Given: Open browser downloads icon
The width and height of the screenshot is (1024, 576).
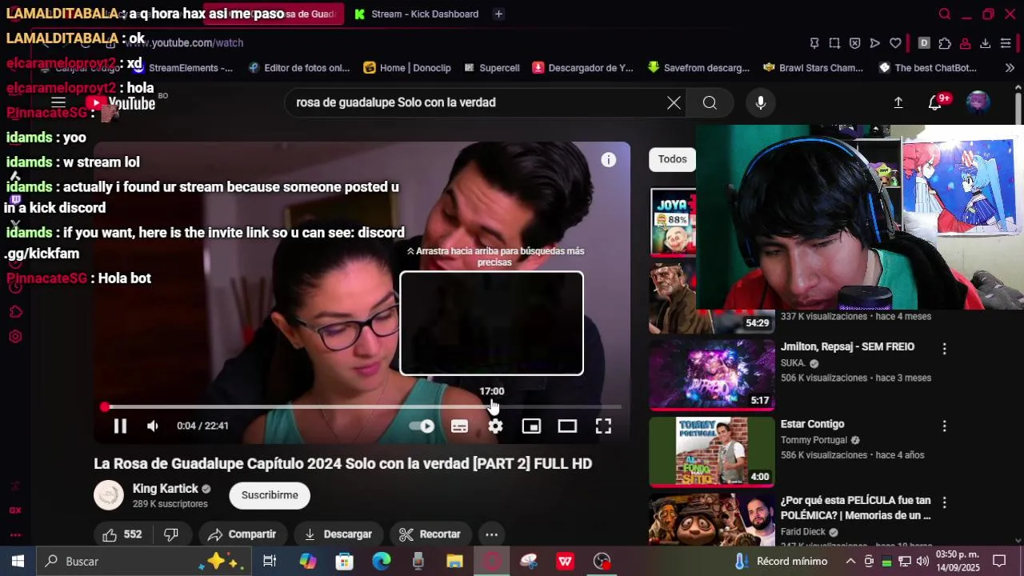Looking at the screenshot, I should [985, 43].
